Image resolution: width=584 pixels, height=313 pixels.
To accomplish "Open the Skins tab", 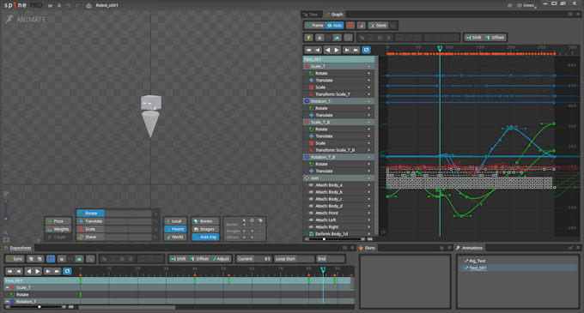I will click(368, 248).
